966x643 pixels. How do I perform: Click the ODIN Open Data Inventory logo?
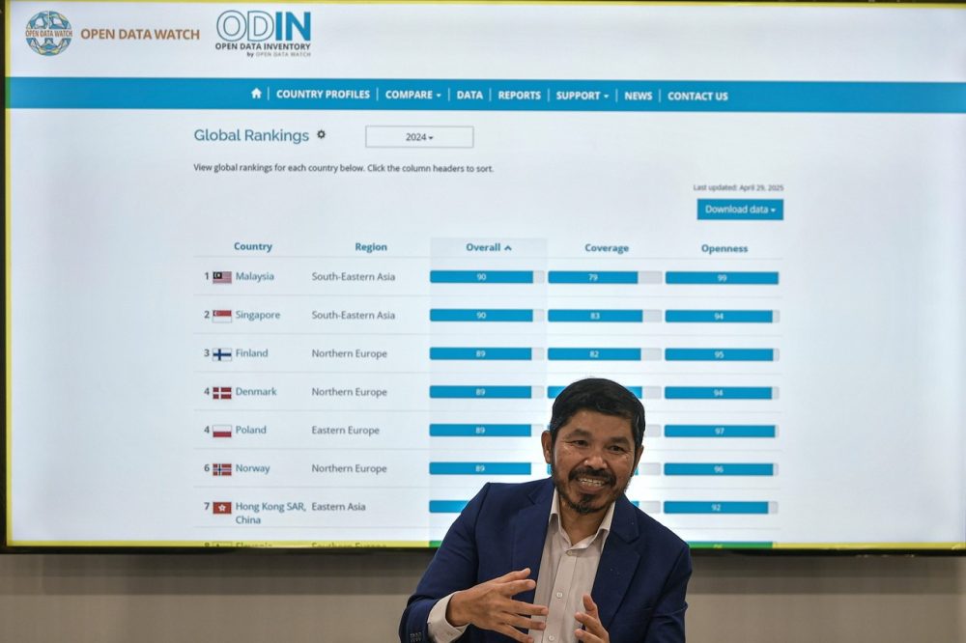point(264,35)
